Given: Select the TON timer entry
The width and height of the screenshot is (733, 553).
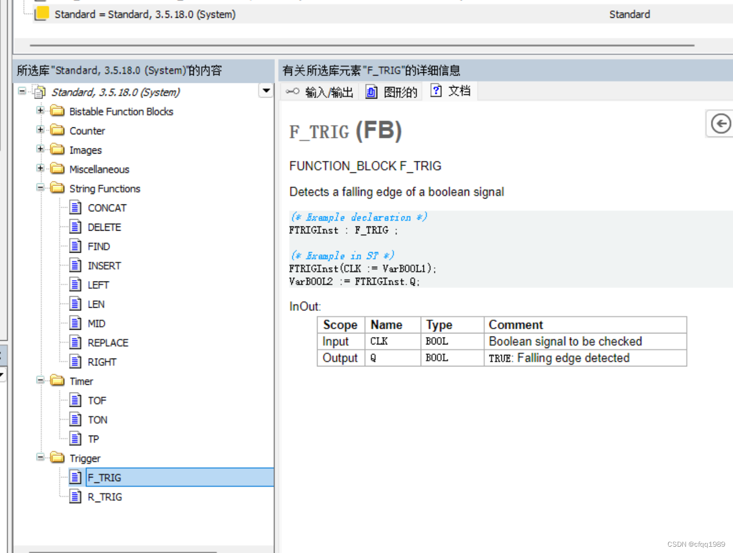Looking at the screenshot, I should tap(97, 420).
